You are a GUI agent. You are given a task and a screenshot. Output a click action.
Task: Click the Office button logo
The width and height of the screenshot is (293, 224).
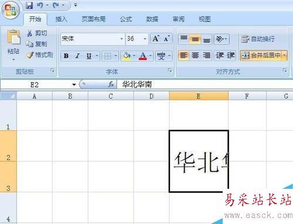coord(11,10)
